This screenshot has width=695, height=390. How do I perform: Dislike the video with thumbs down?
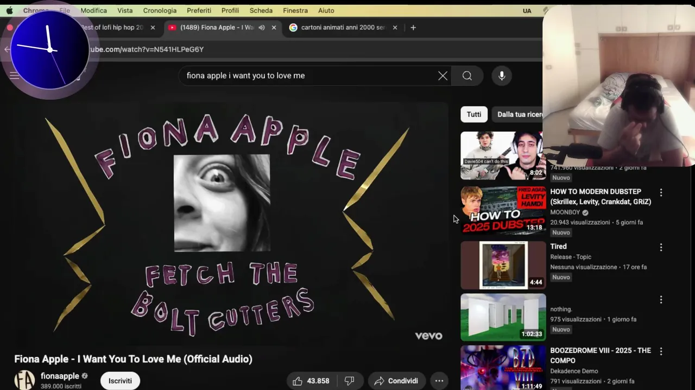click(x=350, y=381)
